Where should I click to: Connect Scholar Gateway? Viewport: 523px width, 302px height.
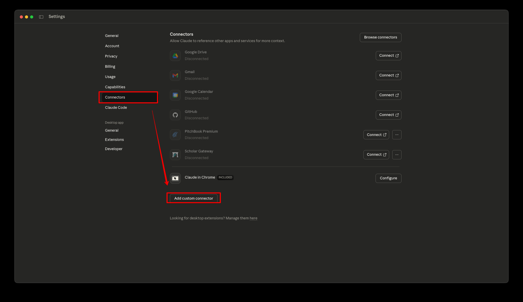point(376,155)
